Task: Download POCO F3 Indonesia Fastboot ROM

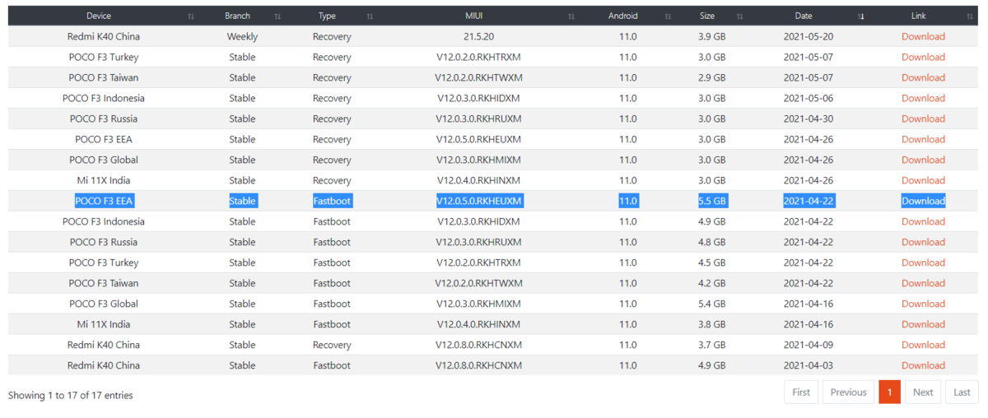Action: tap(923, 221)
